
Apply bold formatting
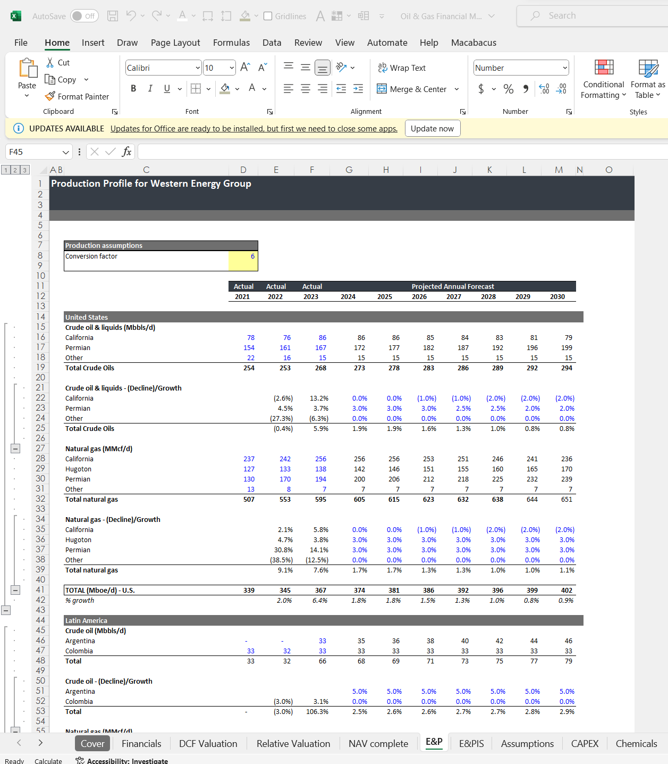133,88
